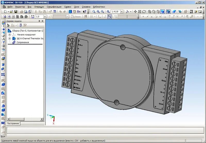Create a new document with the blank page icon
Image resolution: width=206 pixels, height=143 pixels.
click(x=5, y=12)
